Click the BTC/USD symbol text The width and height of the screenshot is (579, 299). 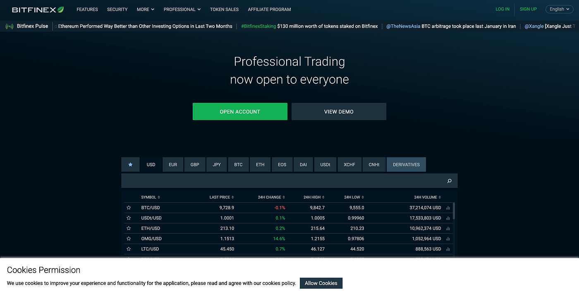(151, 208)
